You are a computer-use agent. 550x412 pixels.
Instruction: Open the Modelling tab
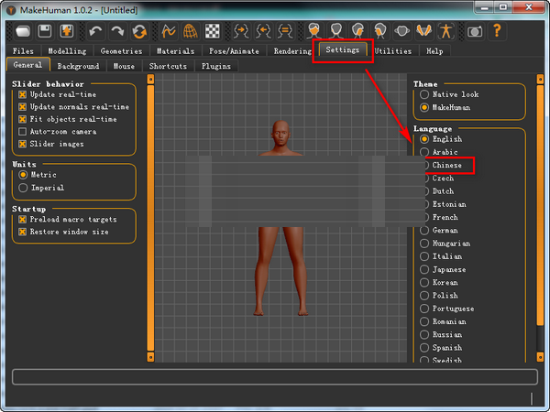[67, 51]
